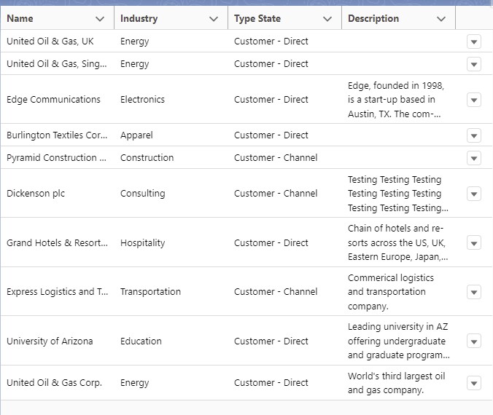The width and height of the screenshot is (493, 415).
Task: Select University of Arizona's Customer - Direct cell
Action: pos(271,341)
